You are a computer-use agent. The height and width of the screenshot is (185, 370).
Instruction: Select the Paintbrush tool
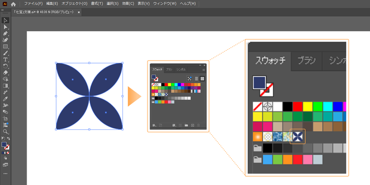(5, 53)
